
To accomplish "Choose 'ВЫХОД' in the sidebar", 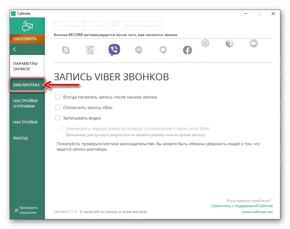I will click(27, 138).
